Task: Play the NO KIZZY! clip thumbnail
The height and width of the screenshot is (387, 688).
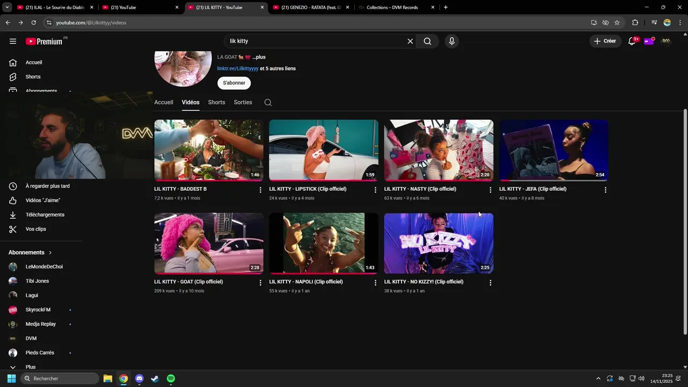Action: (x=439, y=243)
